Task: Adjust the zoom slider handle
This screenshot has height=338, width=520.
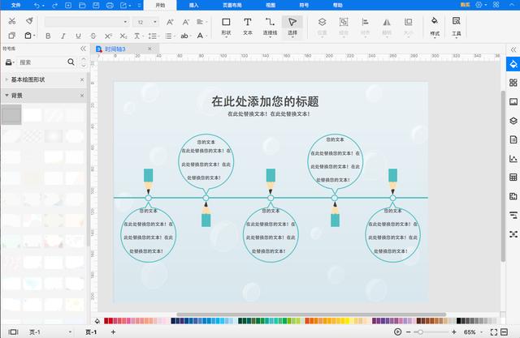Action: 420,332
